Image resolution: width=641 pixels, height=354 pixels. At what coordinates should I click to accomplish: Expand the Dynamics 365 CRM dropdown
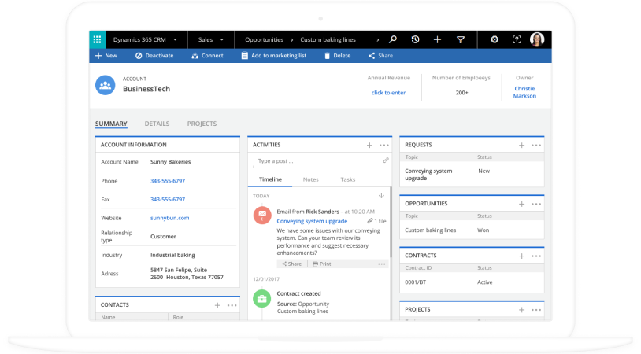[175, 39]
